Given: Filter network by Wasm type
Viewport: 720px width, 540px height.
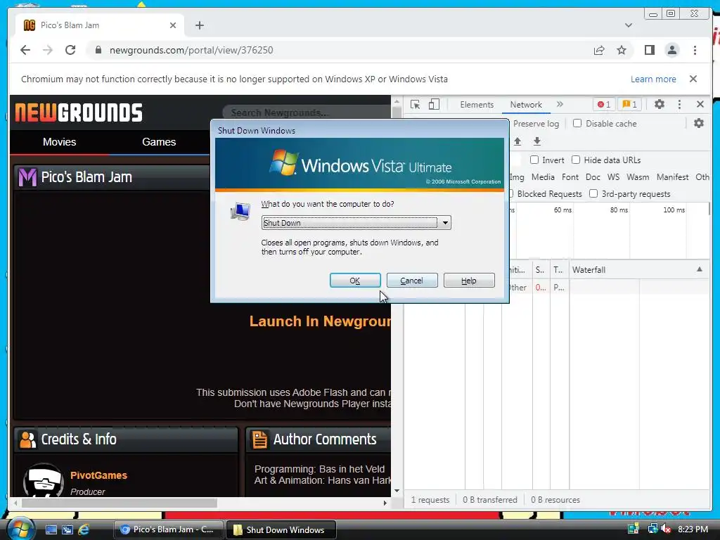Looking at the screenshot, I should (x=638, y=176).
